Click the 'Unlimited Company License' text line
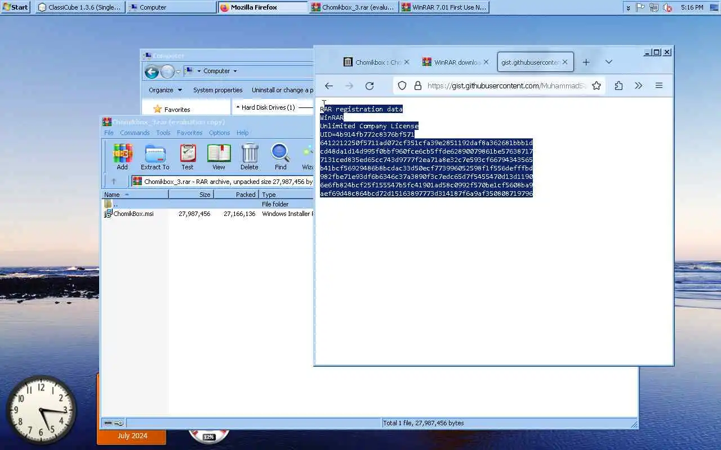 [369, 126]
